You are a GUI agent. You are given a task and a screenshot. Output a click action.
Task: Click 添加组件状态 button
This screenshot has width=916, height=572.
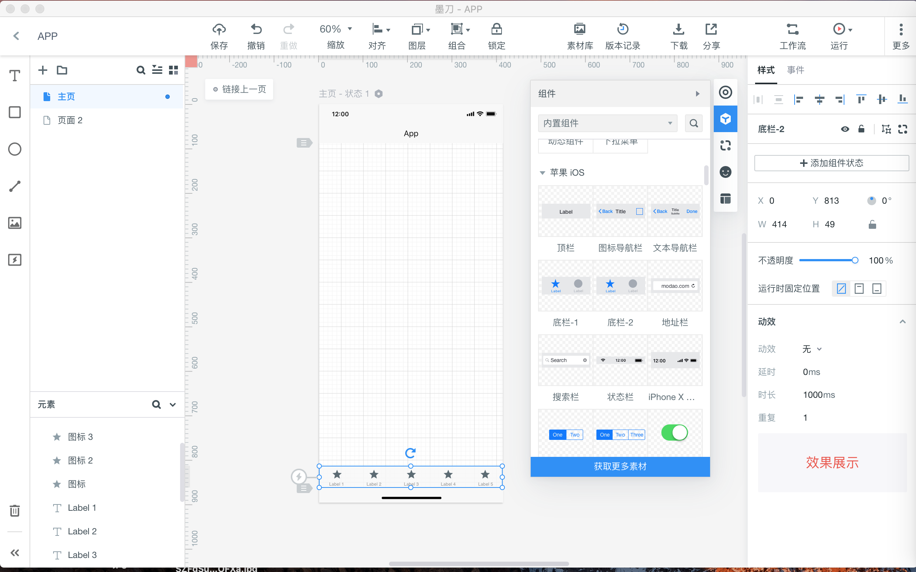(x=832, y=162)
